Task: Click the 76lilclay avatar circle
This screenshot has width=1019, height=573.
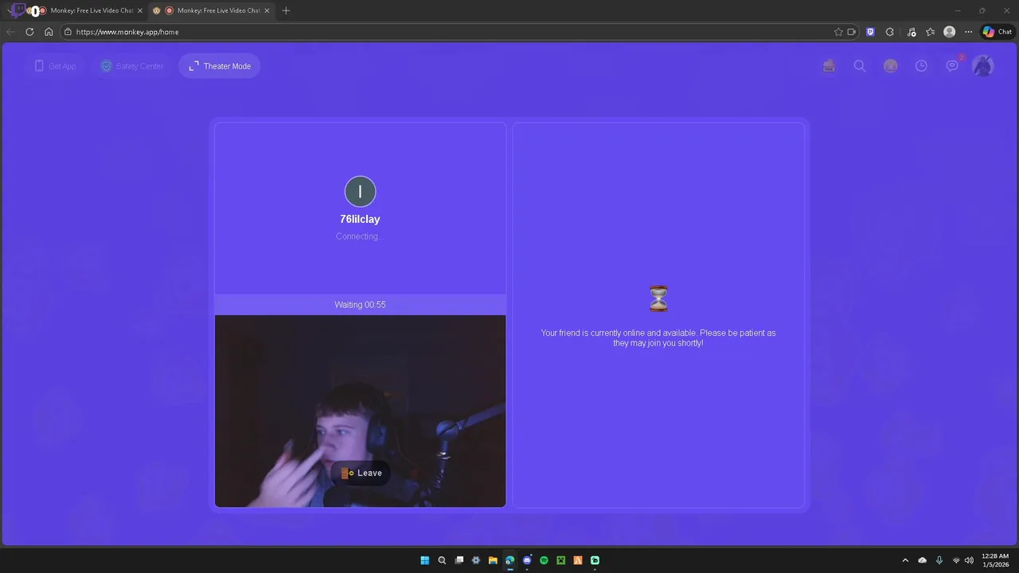Action: tap(360, 192)
